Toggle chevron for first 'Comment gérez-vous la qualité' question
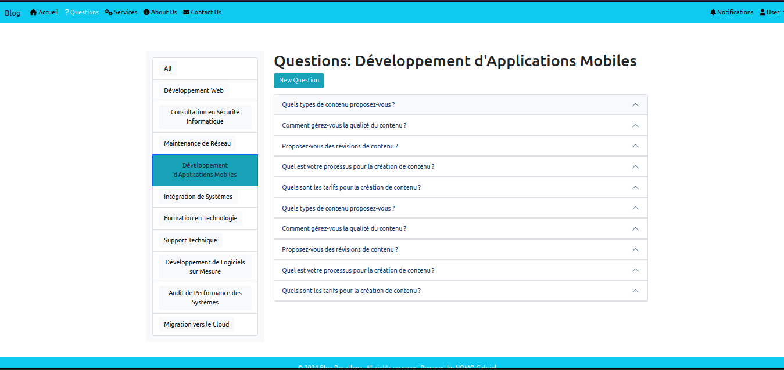 point(635,125)
